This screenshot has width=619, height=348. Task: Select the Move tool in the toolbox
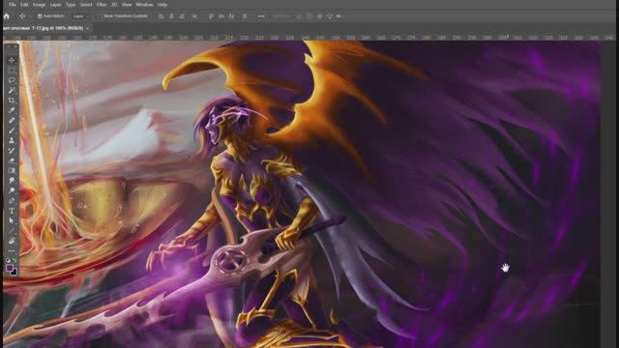pyautogui.click(x=12, y=60)
